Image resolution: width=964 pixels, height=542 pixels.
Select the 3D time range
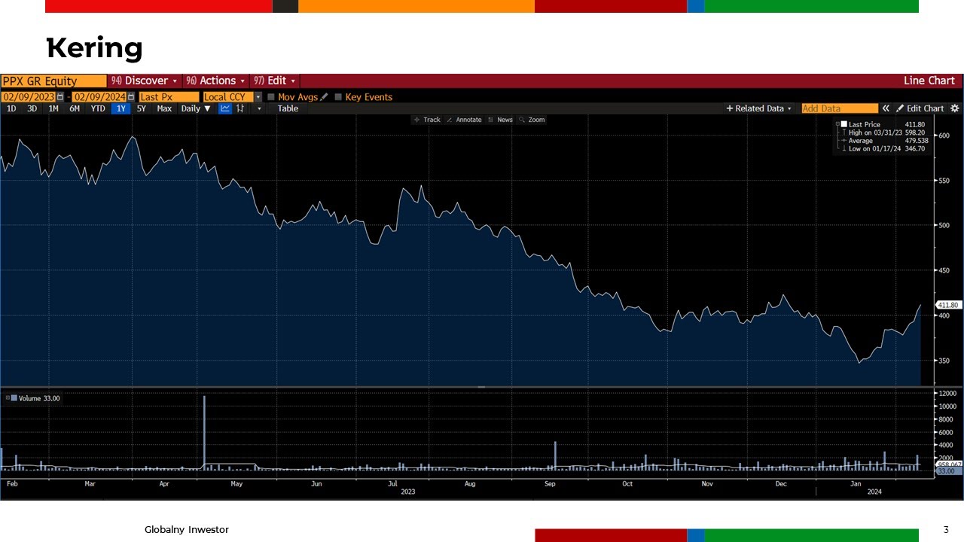tap(32, 108)
